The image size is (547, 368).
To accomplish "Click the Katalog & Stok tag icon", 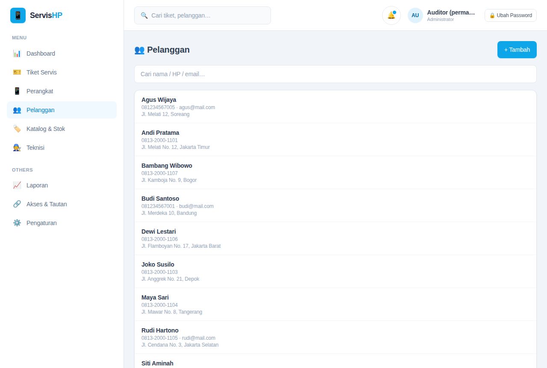I will click(x=17, y=129).
